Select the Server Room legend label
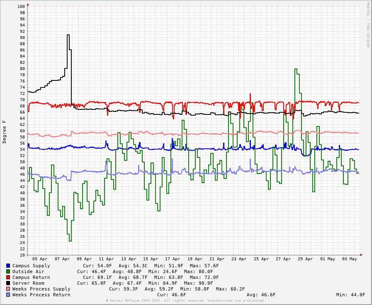The height and width of the screenshot is (305, 372). tap(28, 283)
